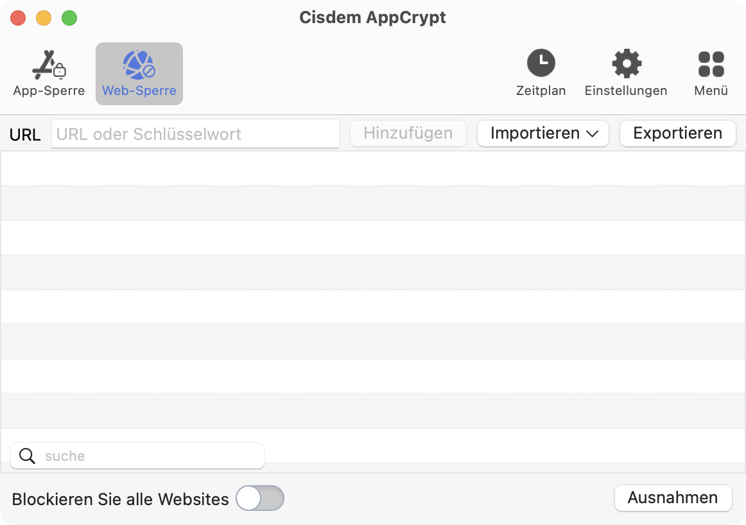Click the Exportieren button

coord(677,133)
